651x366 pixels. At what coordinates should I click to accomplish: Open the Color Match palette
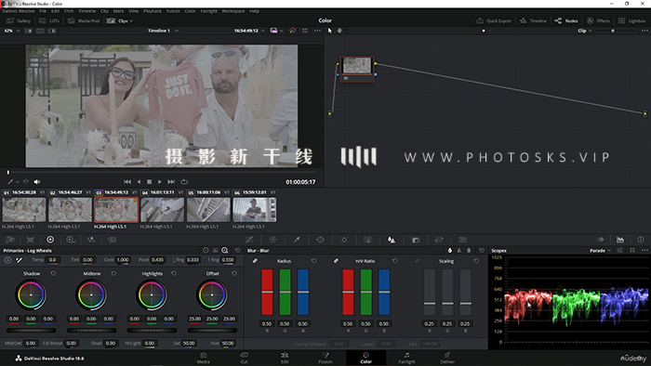31,240
